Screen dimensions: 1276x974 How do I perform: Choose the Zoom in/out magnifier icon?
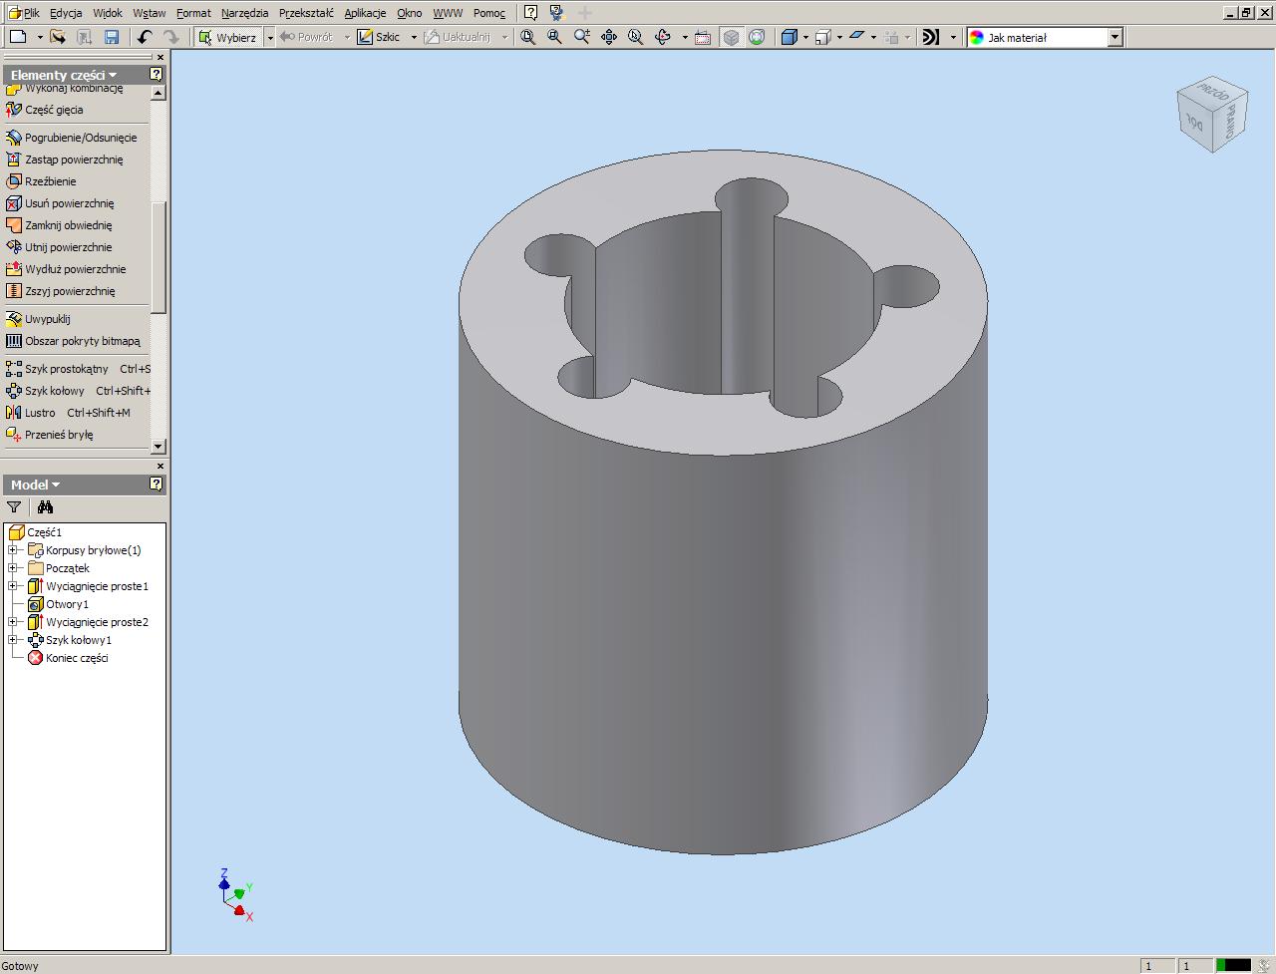pyautogui.click(x=582, y=37)
